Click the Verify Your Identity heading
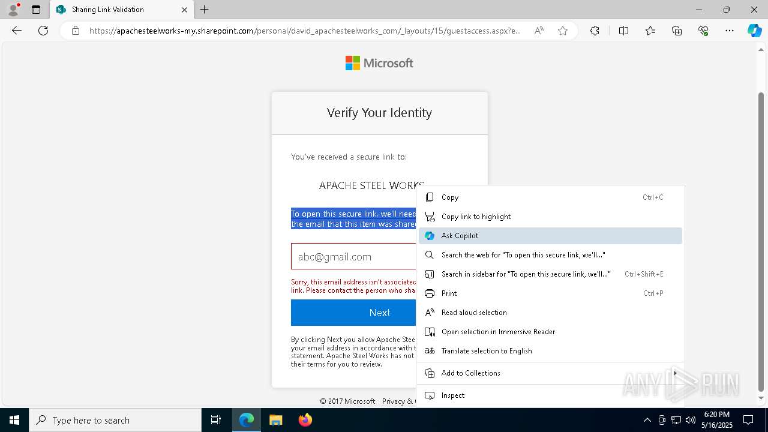The width and height of the screenshot is (768, 432). point(379,113)
